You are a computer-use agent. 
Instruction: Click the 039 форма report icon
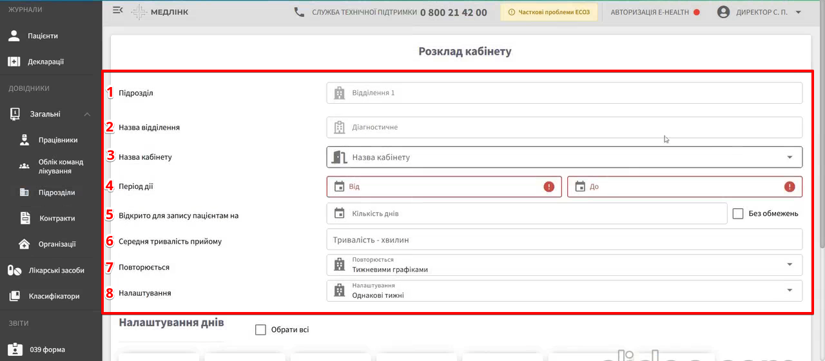(x=14, y=349)
